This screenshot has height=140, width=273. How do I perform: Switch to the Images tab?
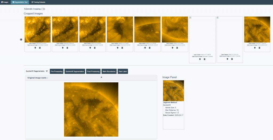coord(5,2)
